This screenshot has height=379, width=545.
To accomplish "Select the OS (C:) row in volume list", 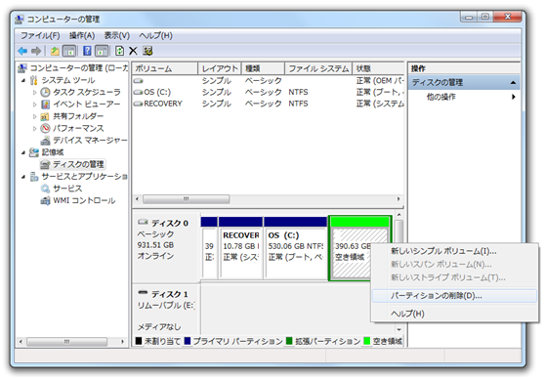I will coord(268,92).
